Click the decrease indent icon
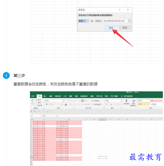This screenshot has width=164, height=166. pyautogui.click(x=86, y=104)
